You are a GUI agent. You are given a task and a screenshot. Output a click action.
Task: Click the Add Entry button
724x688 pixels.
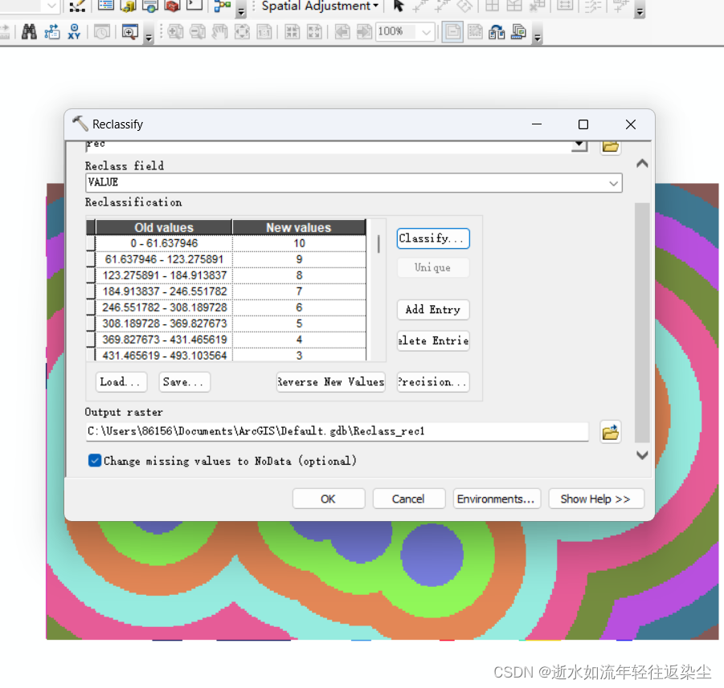pyautogui.click(x=432, y=310)
